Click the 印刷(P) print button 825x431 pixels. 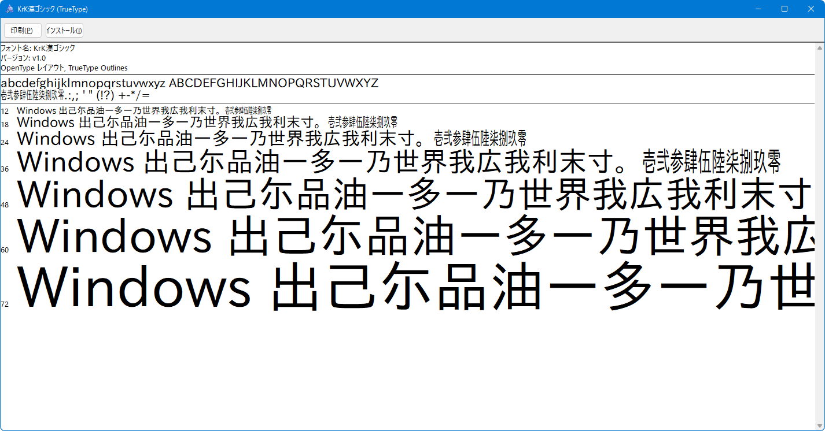(x=23, y=30)
